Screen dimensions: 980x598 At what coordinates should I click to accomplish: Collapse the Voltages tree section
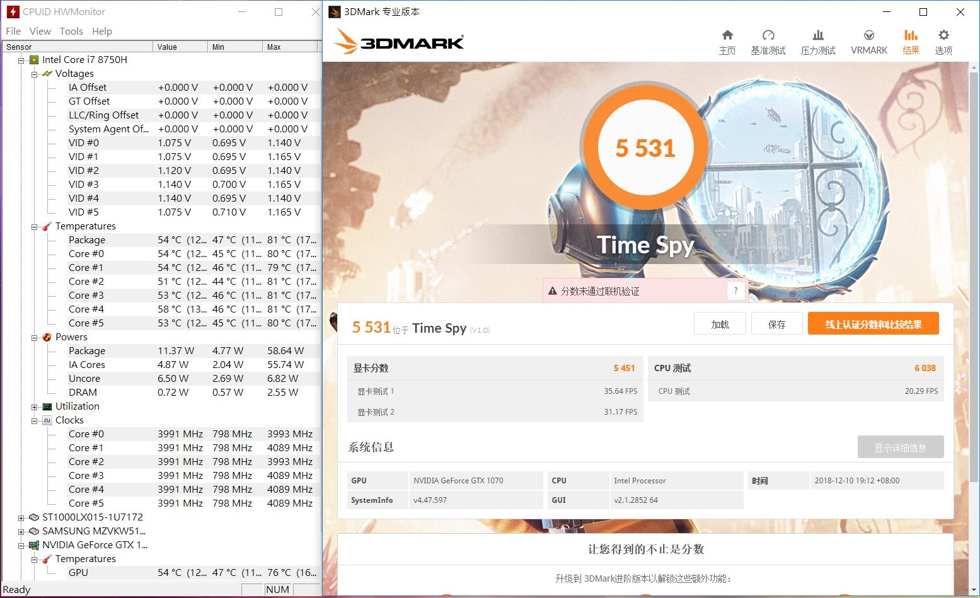point(35,74)
